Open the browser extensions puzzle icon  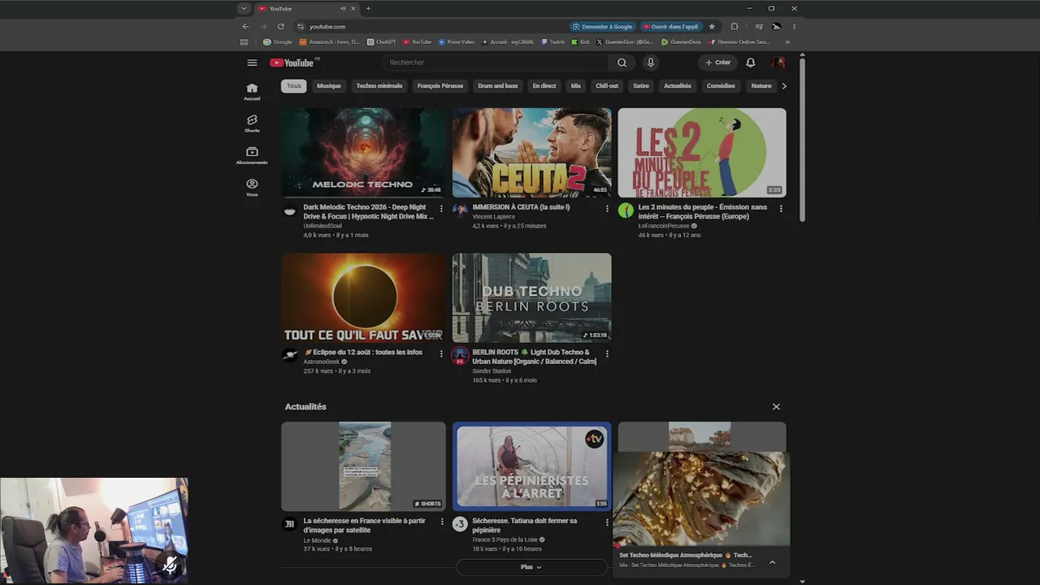(734, 26)
